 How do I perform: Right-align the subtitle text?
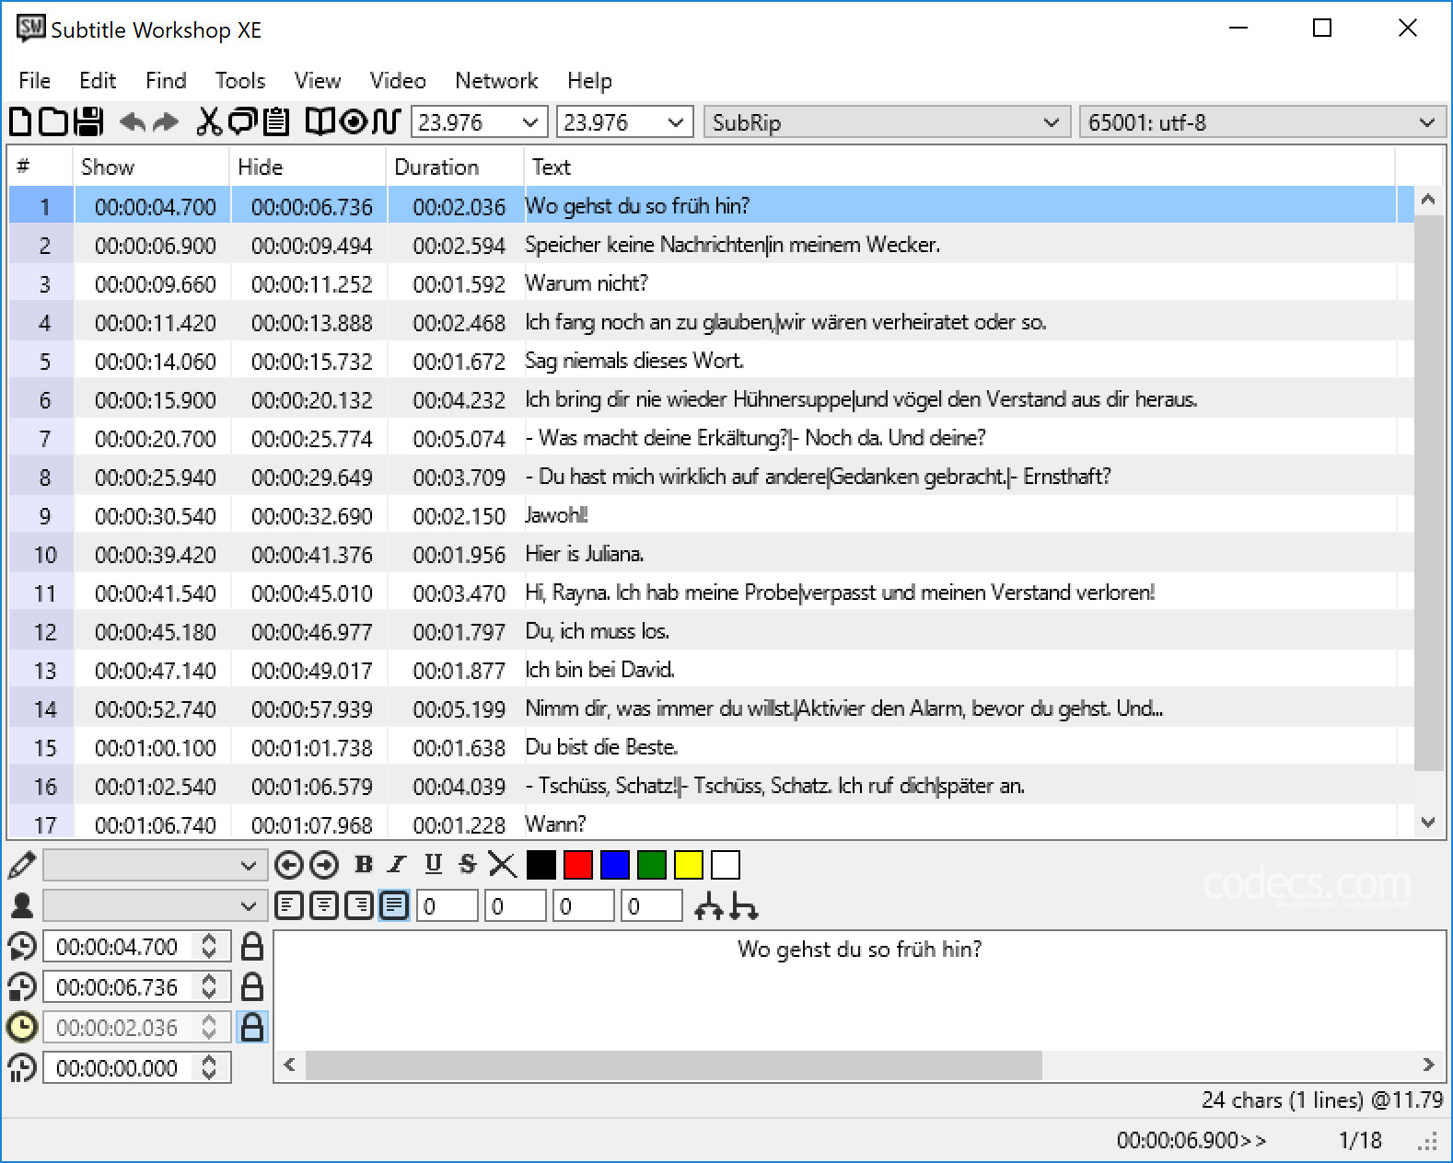[x=359, y=906]
